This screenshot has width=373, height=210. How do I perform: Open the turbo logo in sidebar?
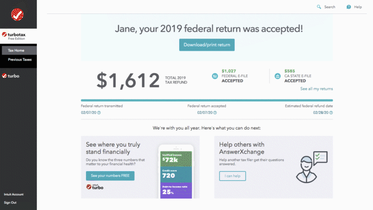tap(11, 76)
